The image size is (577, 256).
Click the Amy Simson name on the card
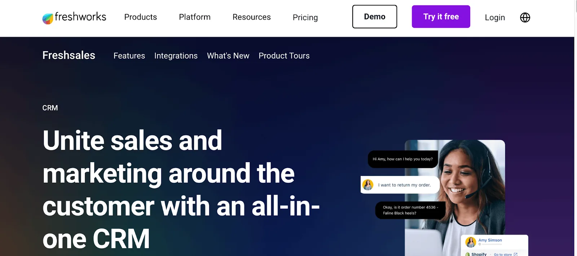coord(490,240)
